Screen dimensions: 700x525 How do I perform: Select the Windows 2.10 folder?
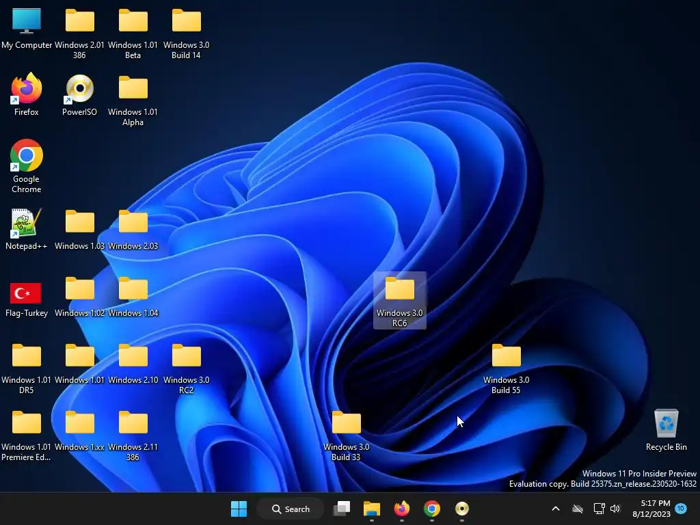point(133,364)
